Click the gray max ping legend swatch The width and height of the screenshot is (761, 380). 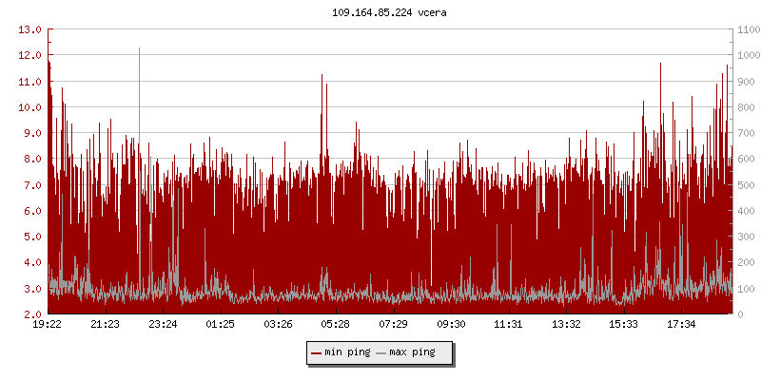[x=381, y=352]
